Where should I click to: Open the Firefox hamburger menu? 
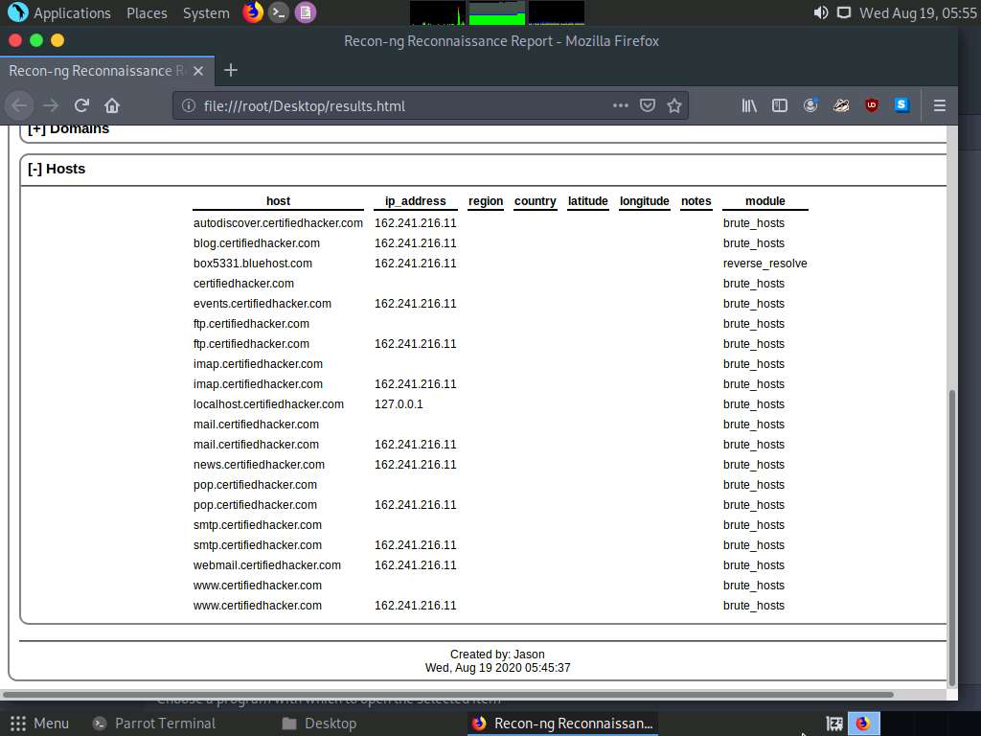[939, 105]
